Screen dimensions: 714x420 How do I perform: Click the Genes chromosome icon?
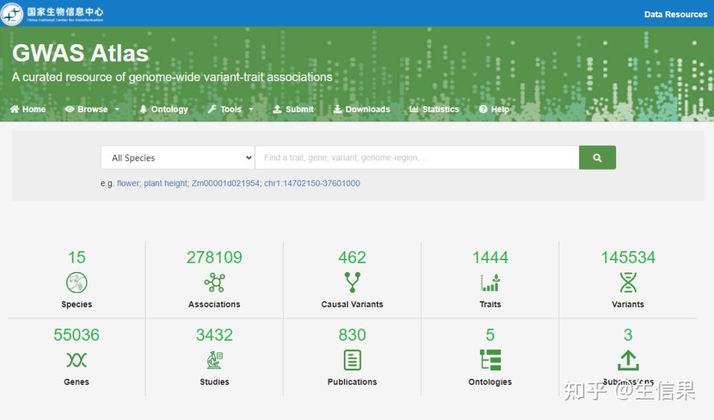(77, 360)
